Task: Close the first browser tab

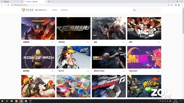Action: [x=22, y=2]
